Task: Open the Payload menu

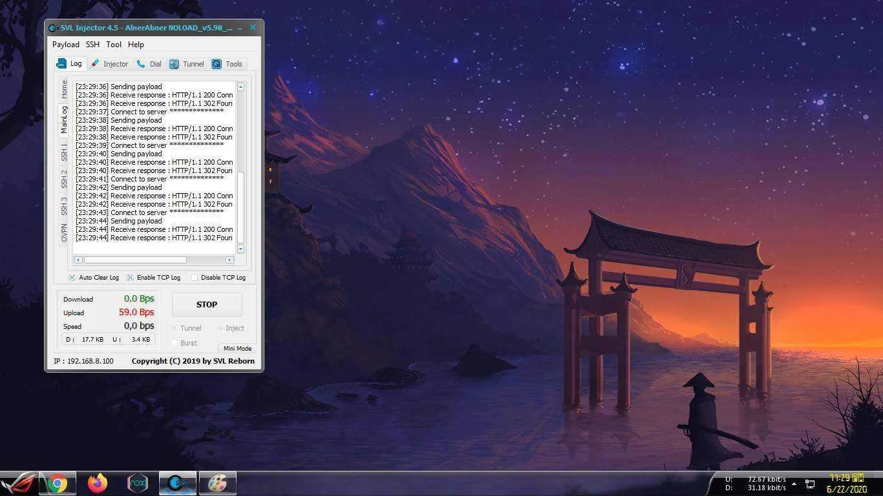Action: (66, 45)
